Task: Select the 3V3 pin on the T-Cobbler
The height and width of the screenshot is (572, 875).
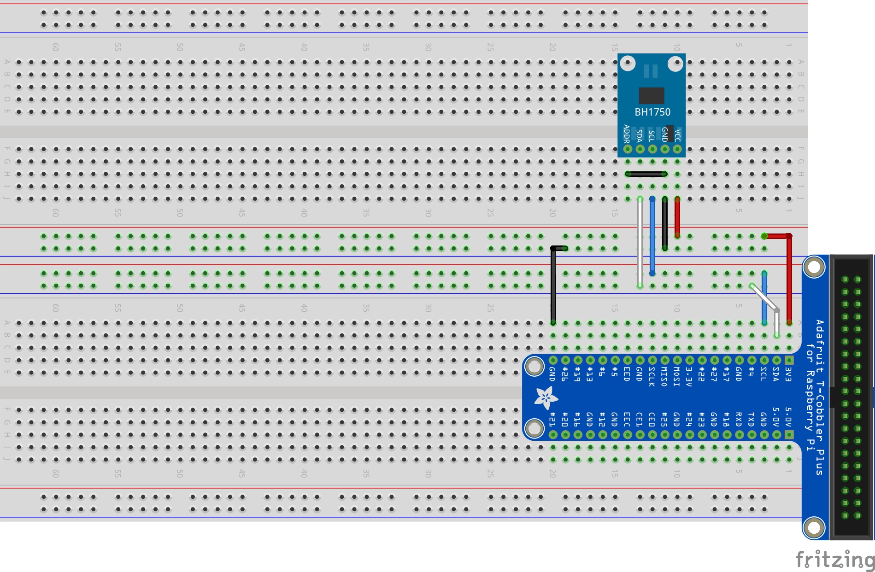Action: [789, 360]
